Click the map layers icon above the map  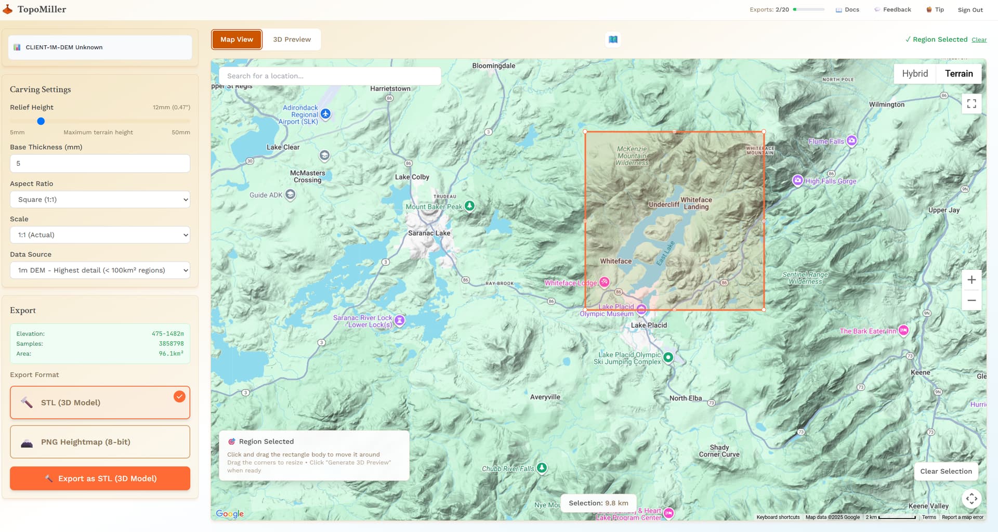click(613, 40)
